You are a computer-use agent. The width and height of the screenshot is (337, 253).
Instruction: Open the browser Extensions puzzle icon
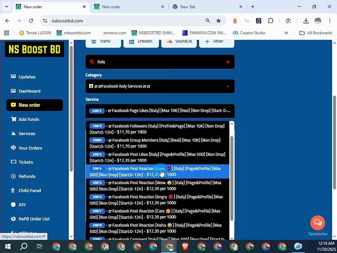pos(271,21)
